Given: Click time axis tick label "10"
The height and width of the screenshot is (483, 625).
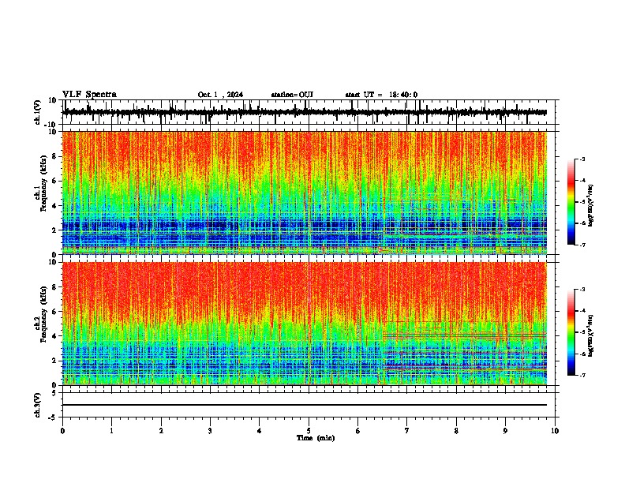Looking at the screenshot, I should click(555, 431).
